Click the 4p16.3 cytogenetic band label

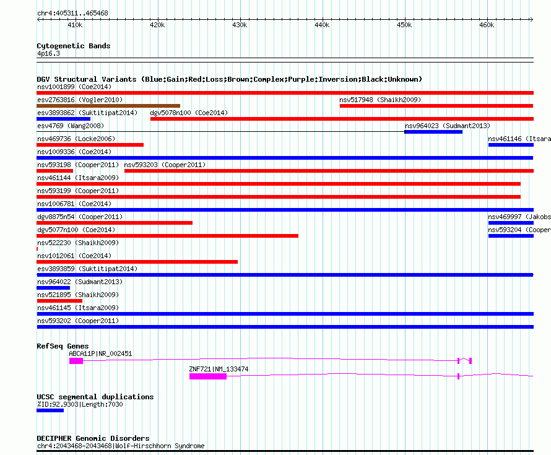click(48, 53)
